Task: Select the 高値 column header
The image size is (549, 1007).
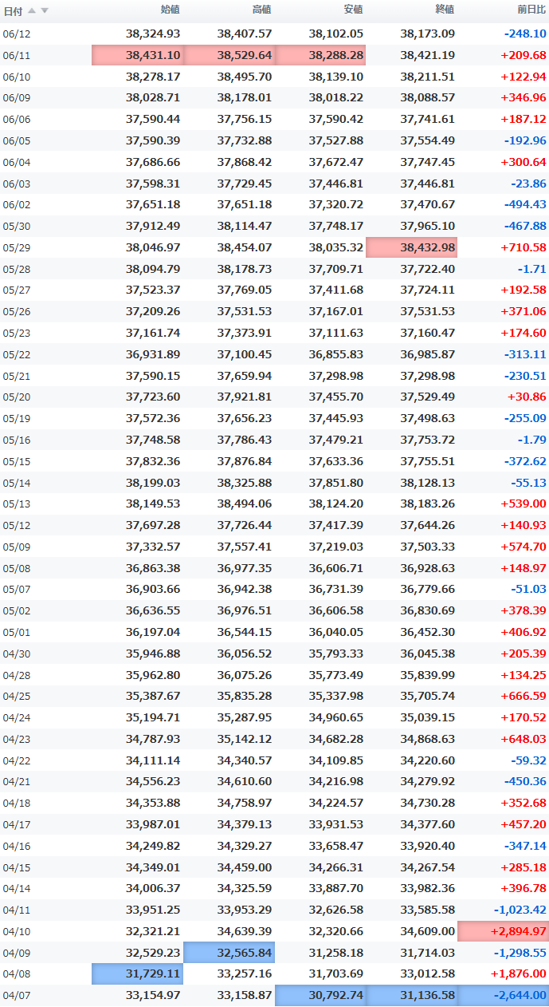Action: [x=261, y=10]
